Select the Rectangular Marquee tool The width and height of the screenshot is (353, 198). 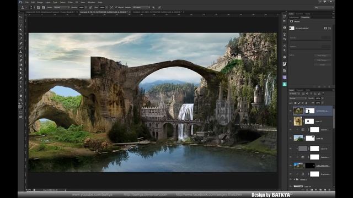[21, 21]
